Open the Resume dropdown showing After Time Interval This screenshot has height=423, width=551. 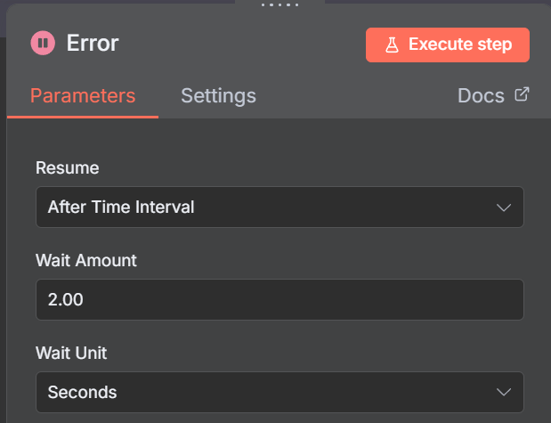pyautogui.click(x=280, y=207)
